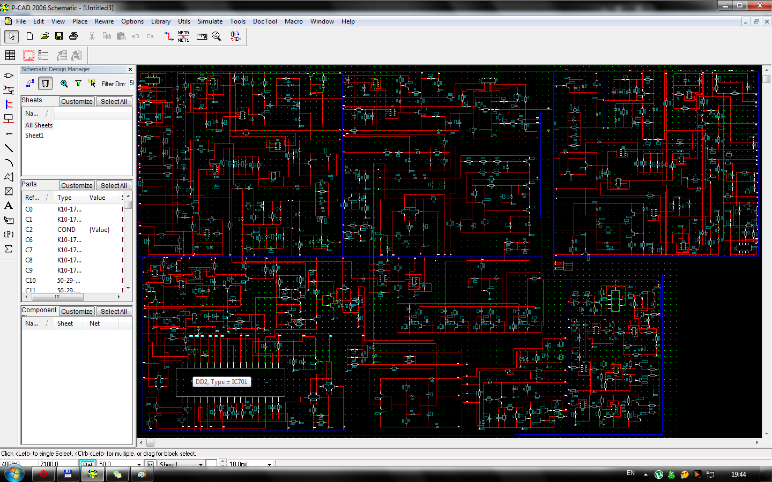Select the Place Polygon tool
This screenshot has height=482, width=772.
(x=9, y=177)
